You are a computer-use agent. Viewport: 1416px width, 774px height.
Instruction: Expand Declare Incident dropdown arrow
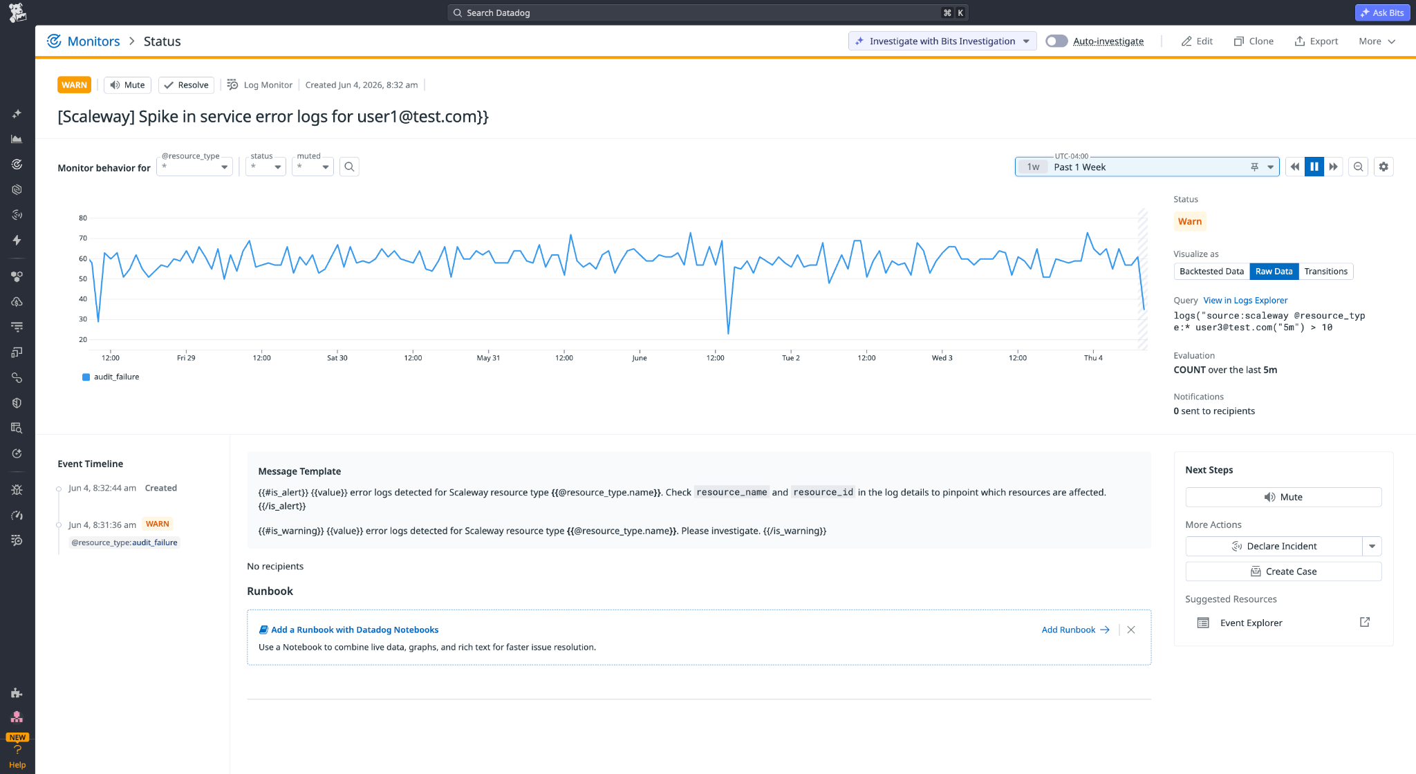pos(1372,546)
